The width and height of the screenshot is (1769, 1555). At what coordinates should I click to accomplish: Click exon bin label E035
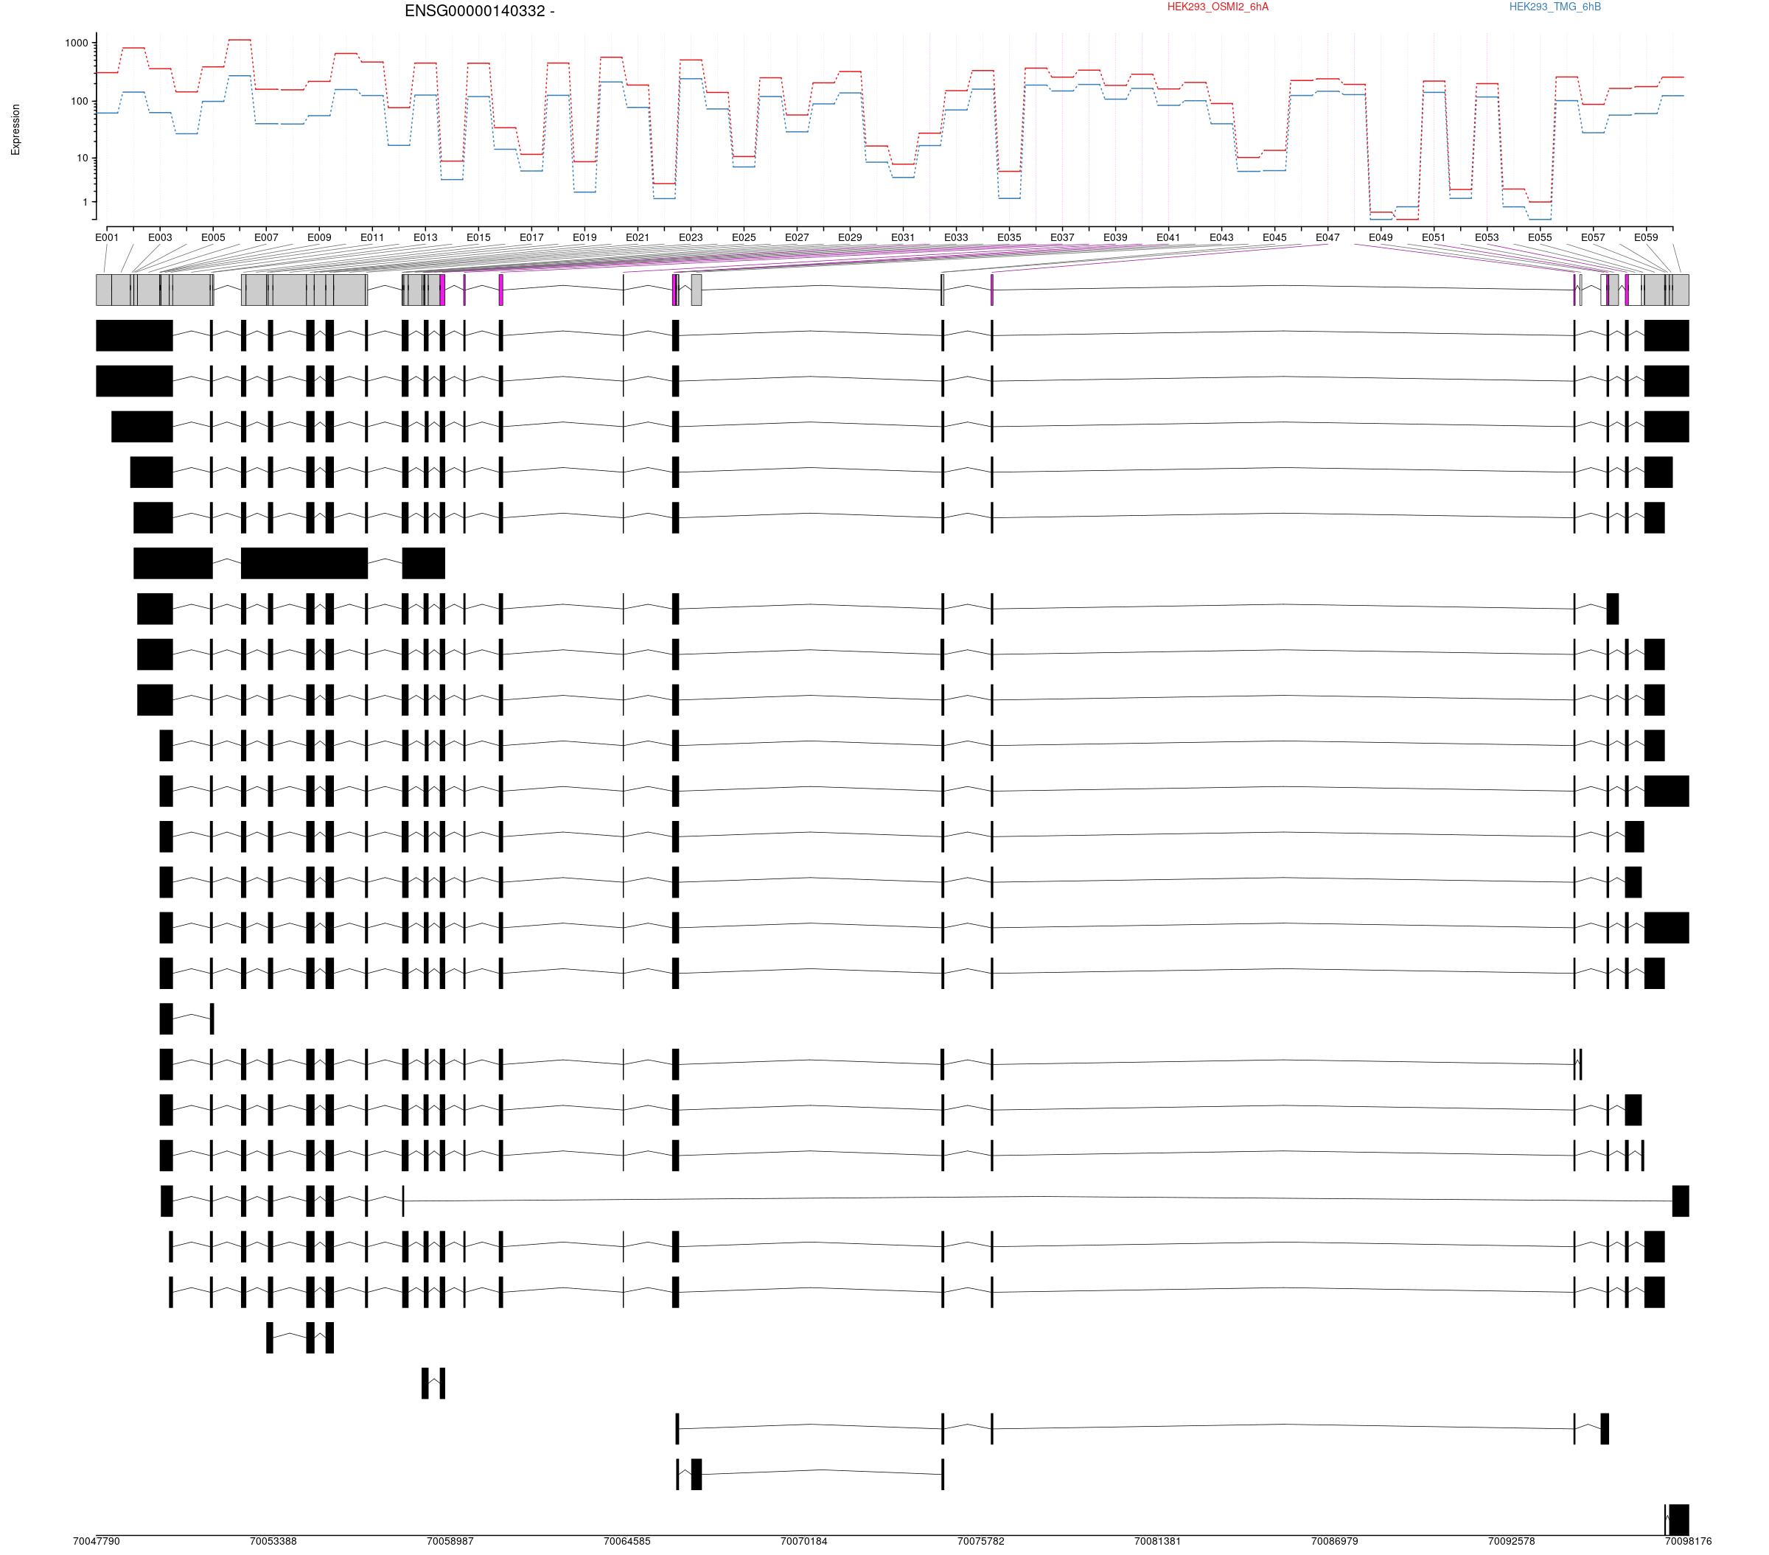[1009, 237]
